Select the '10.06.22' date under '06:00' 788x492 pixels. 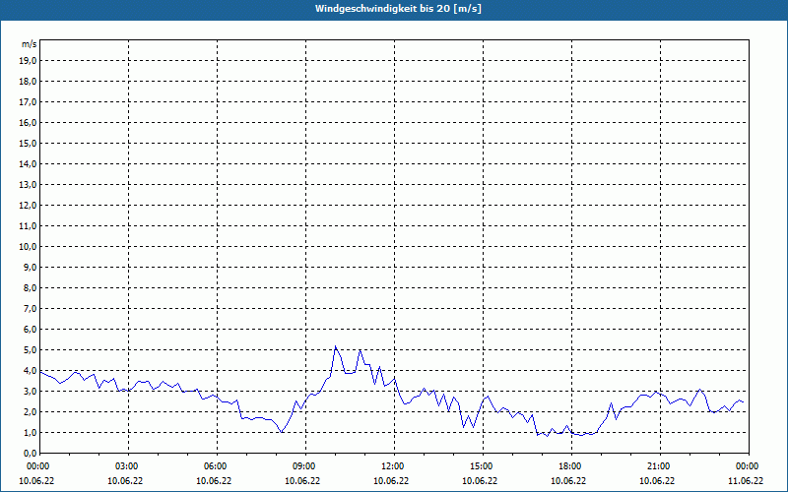click(214, 480)
